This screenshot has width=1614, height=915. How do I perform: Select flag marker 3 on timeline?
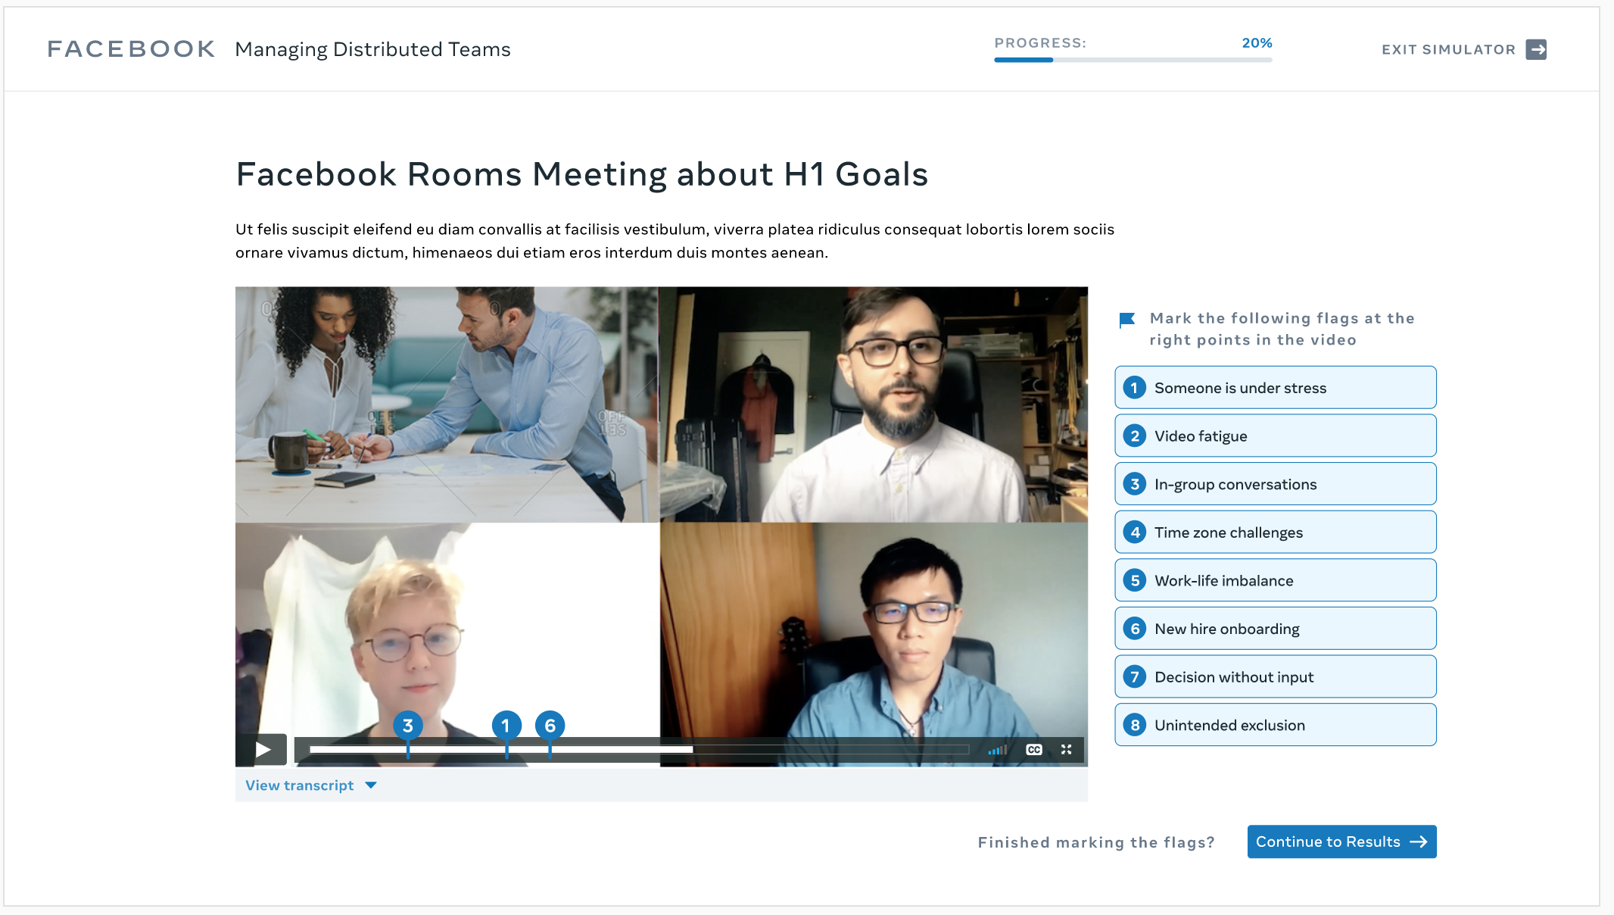pyautogui.click(x=408, y=726)
